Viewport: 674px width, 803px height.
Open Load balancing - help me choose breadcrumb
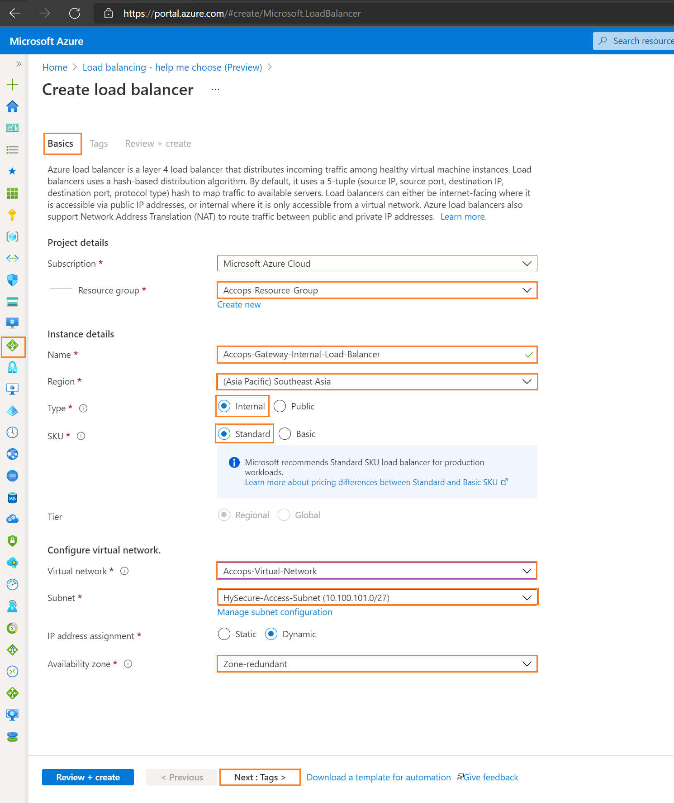click(172, 67)
